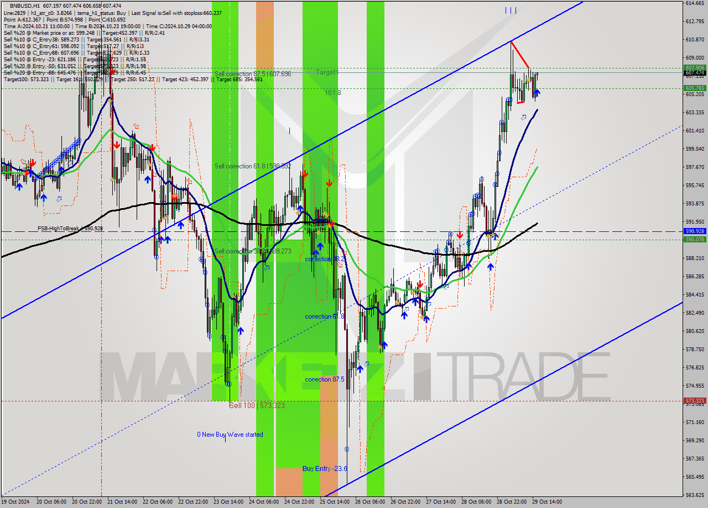Click the '23 Oct 14:00' time axis label
708x508 pixels.
click(x=229, y=502)
